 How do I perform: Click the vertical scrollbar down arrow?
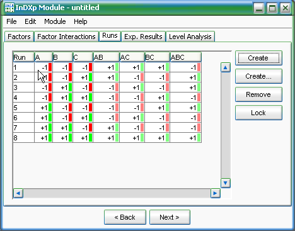[226, 183]
